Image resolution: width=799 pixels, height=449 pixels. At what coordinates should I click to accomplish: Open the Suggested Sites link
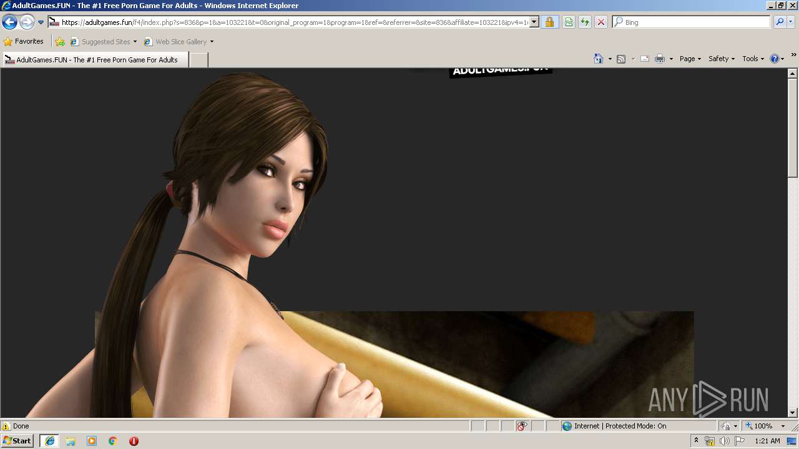click(x=103, y=42)
